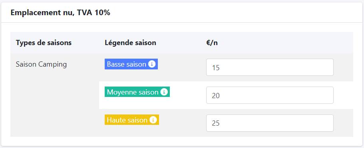This screenshot has width=364, height=148.
Task: Click the €/n column header
Action: (212, 43)
